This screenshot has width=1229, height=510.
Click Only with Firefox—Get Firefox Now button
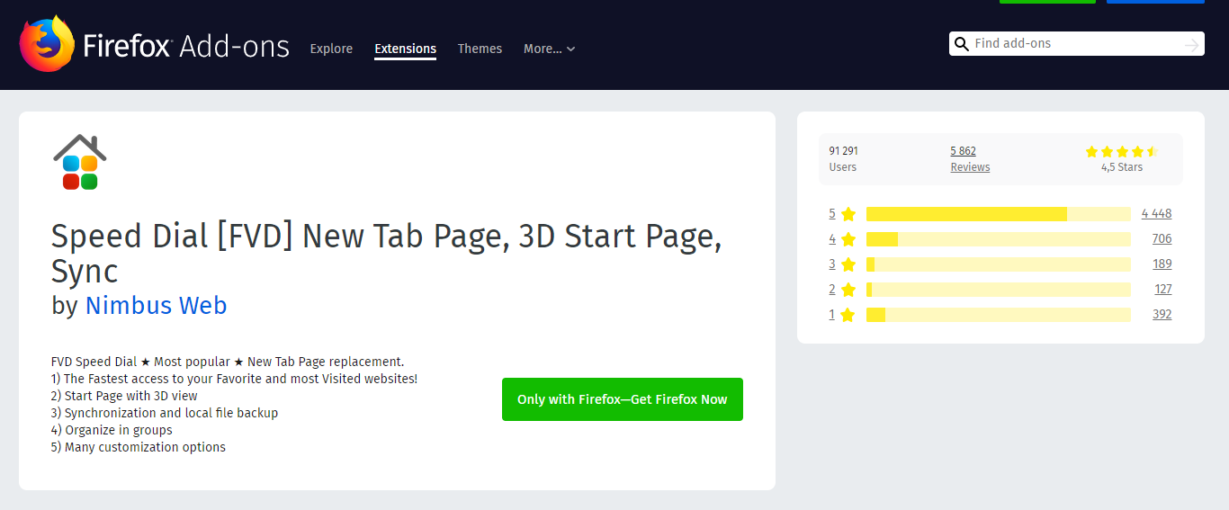(622, 399)
